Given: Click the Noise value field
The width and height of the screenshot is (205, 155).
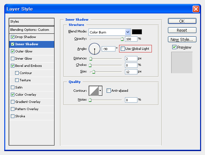Looking at the screenshot, I should tap(131, 100).
